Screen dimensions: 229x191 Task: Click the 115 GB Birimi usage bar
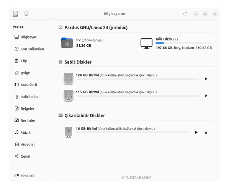tap(137, 96)
